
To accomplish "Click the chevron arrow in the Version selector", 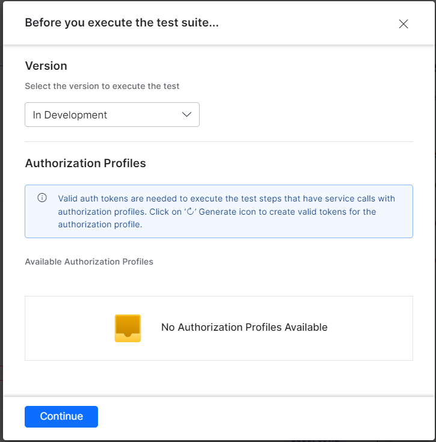I will point(186,115).
